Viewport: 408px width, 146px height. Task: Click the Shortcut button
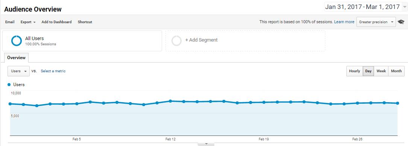tap(85, 22)
